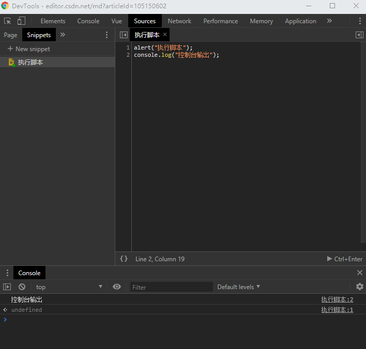
Task: Open the Application panel tab
Action: (x=300, y=21)
